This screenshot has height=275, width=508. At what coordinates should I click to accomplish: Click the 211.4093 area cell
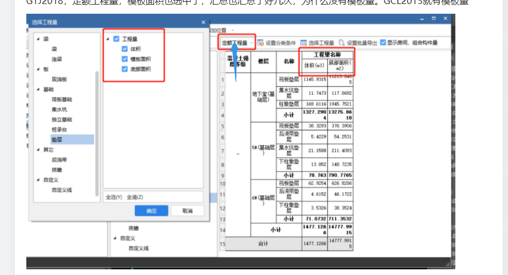(x=340, y=150)
